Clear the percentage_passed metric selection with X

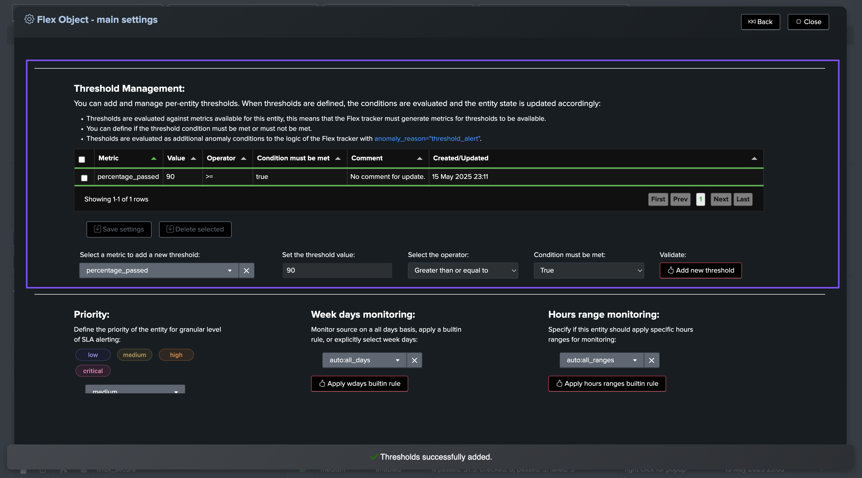246,270
